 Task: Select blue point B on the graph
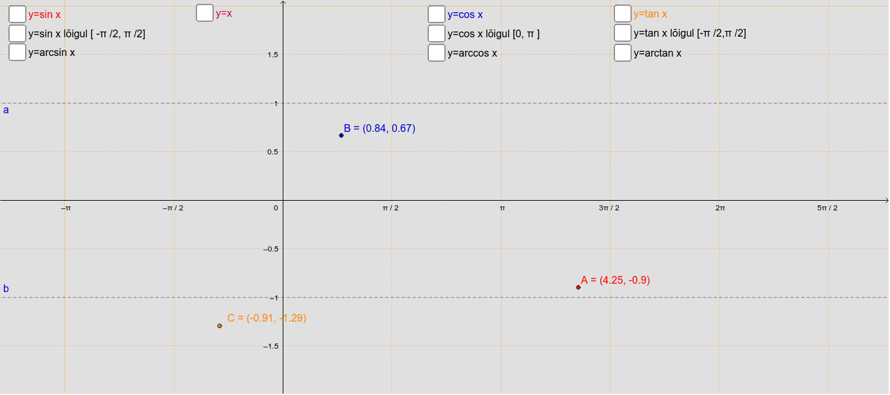click(x=341, y=135)
